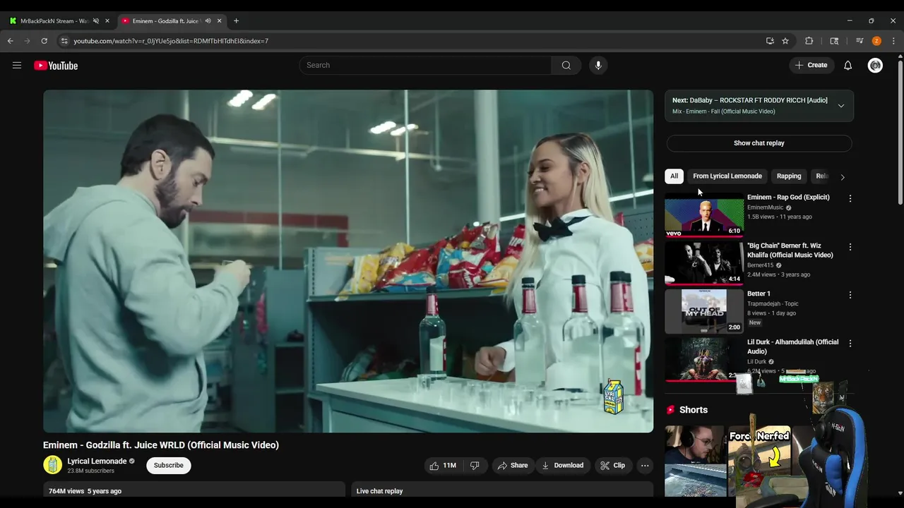Open the YouTube hamburger guide menu
Image resolution: width=904 pixels, height=508 pixels.
[17, 66]
